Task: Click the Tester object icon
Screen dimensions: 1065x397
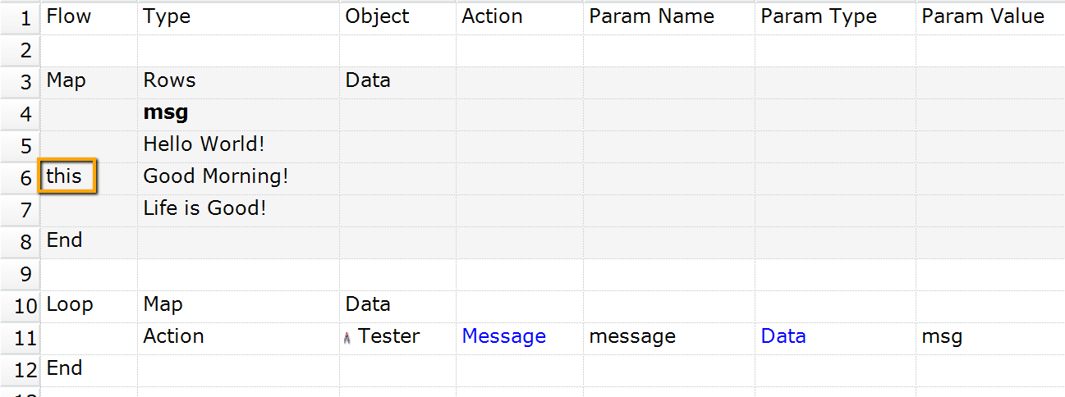Action: pos(348,337)
